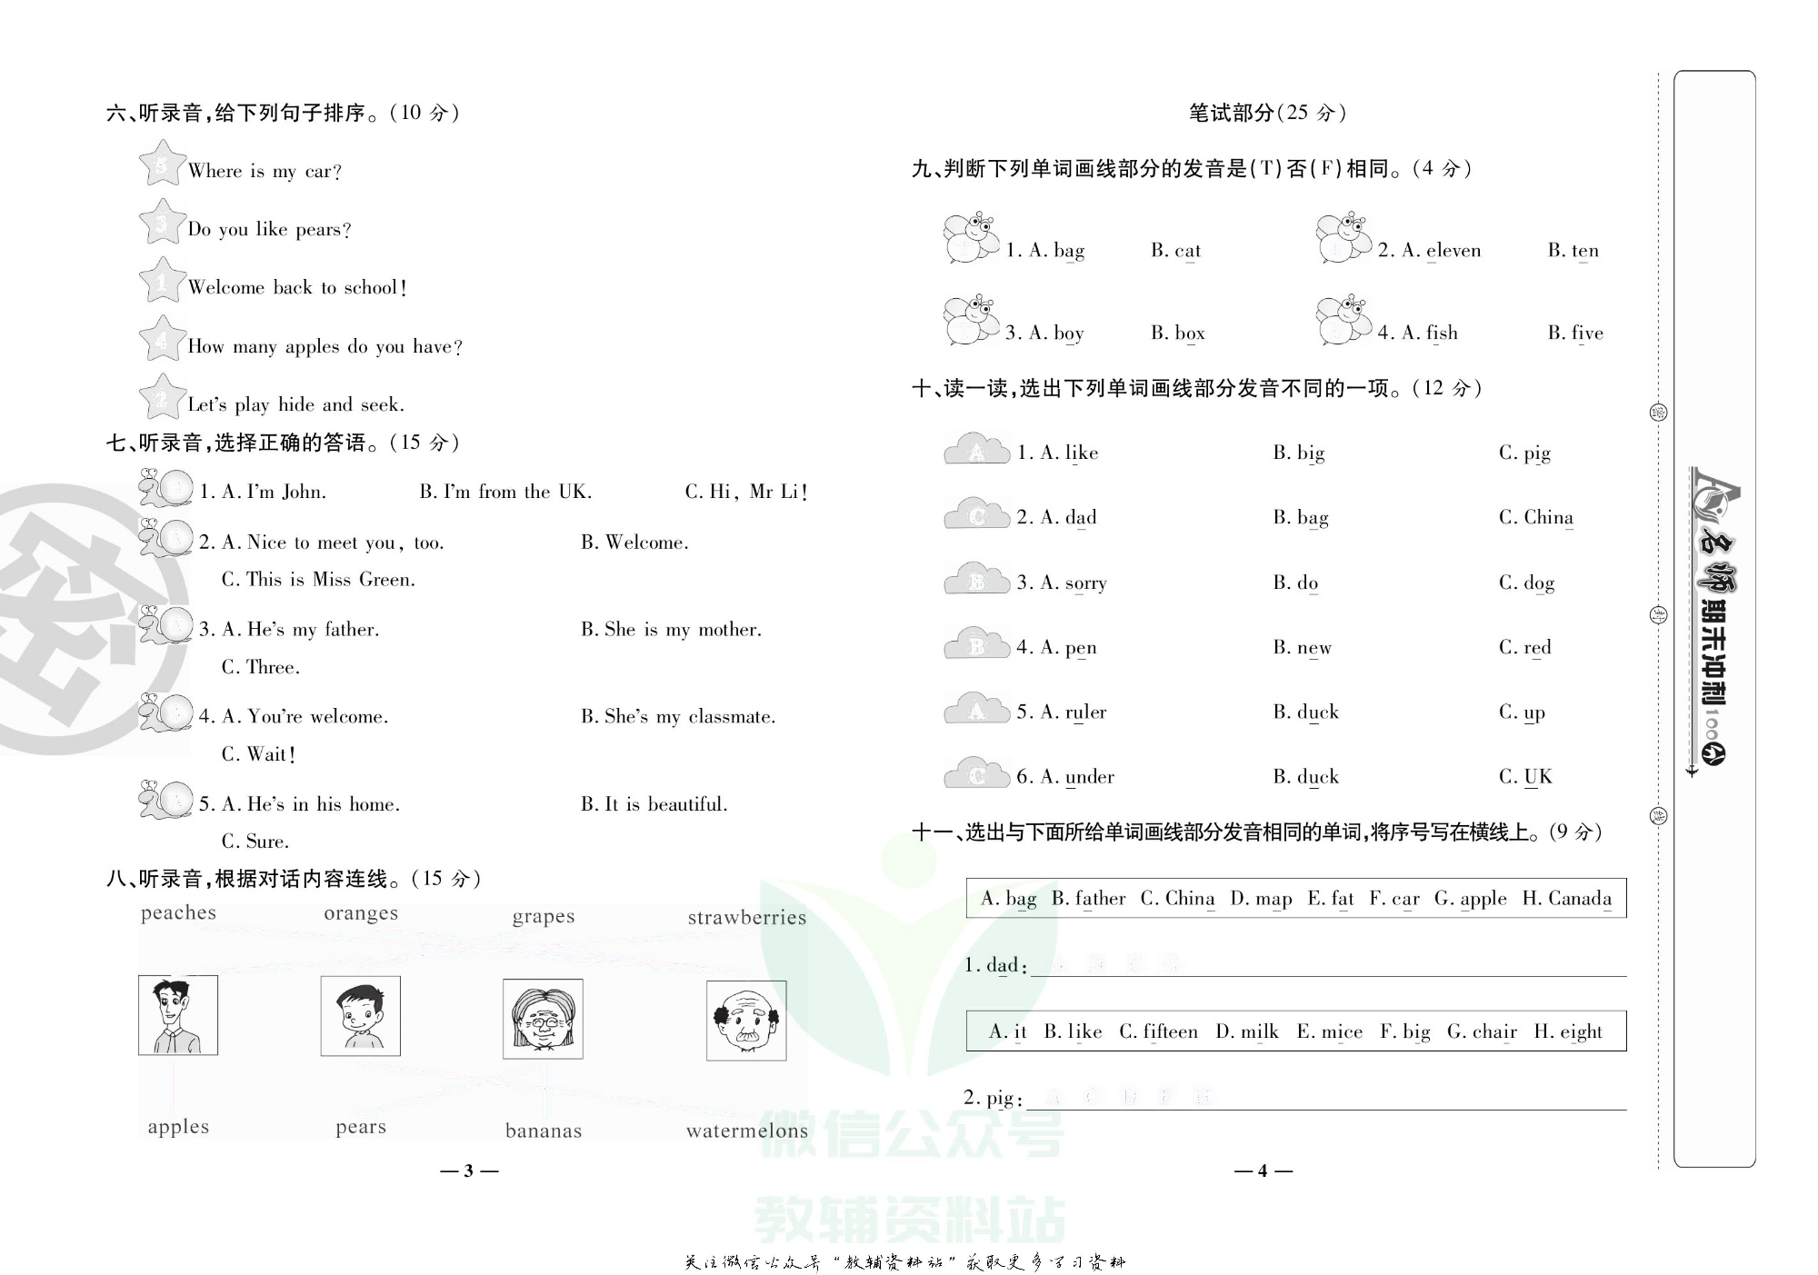Open section 十一 word bank box
1818x1275 pixels.
click(x=1295, y=898)
